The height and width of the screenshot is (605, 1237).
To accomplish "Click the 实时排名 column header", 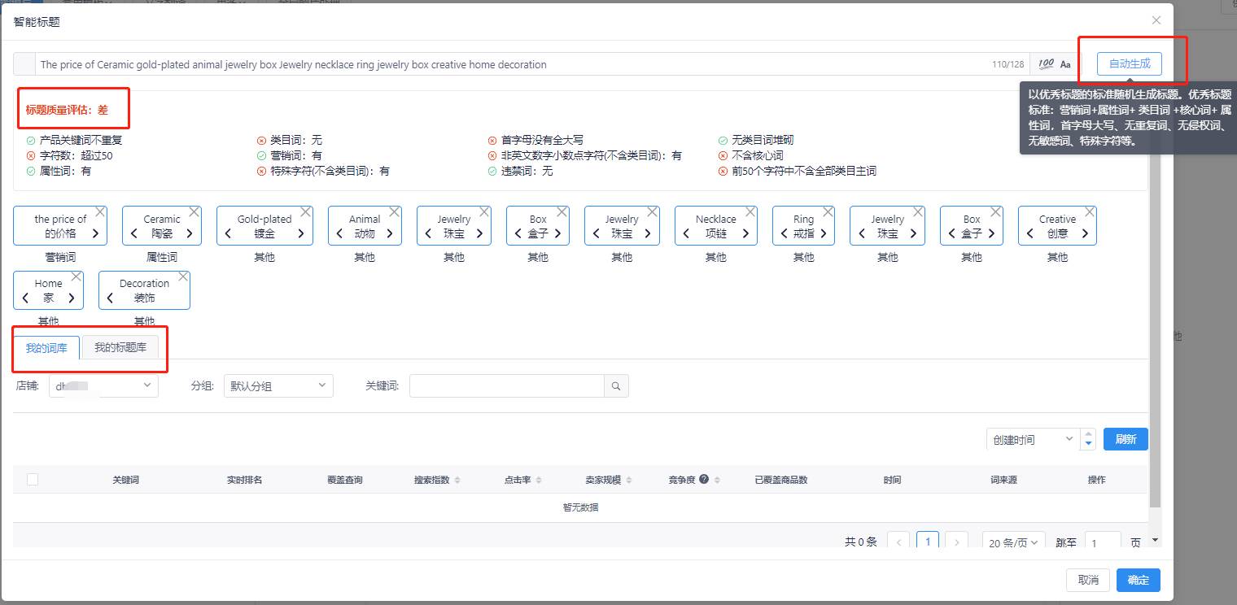I will click(244, 480).
